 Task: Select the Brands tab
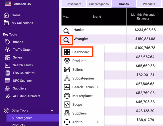[124, 4]
